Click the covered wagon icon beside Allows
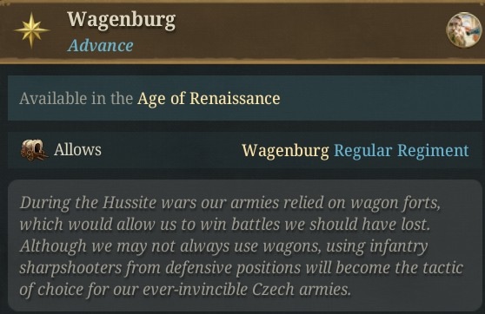This screenshot has width=485, height=314. tap(34, 150)
